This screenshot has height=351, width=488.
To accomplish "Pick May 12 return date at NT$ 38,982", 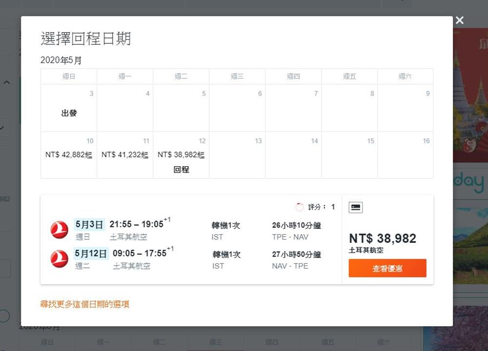I will coord(181,156).
